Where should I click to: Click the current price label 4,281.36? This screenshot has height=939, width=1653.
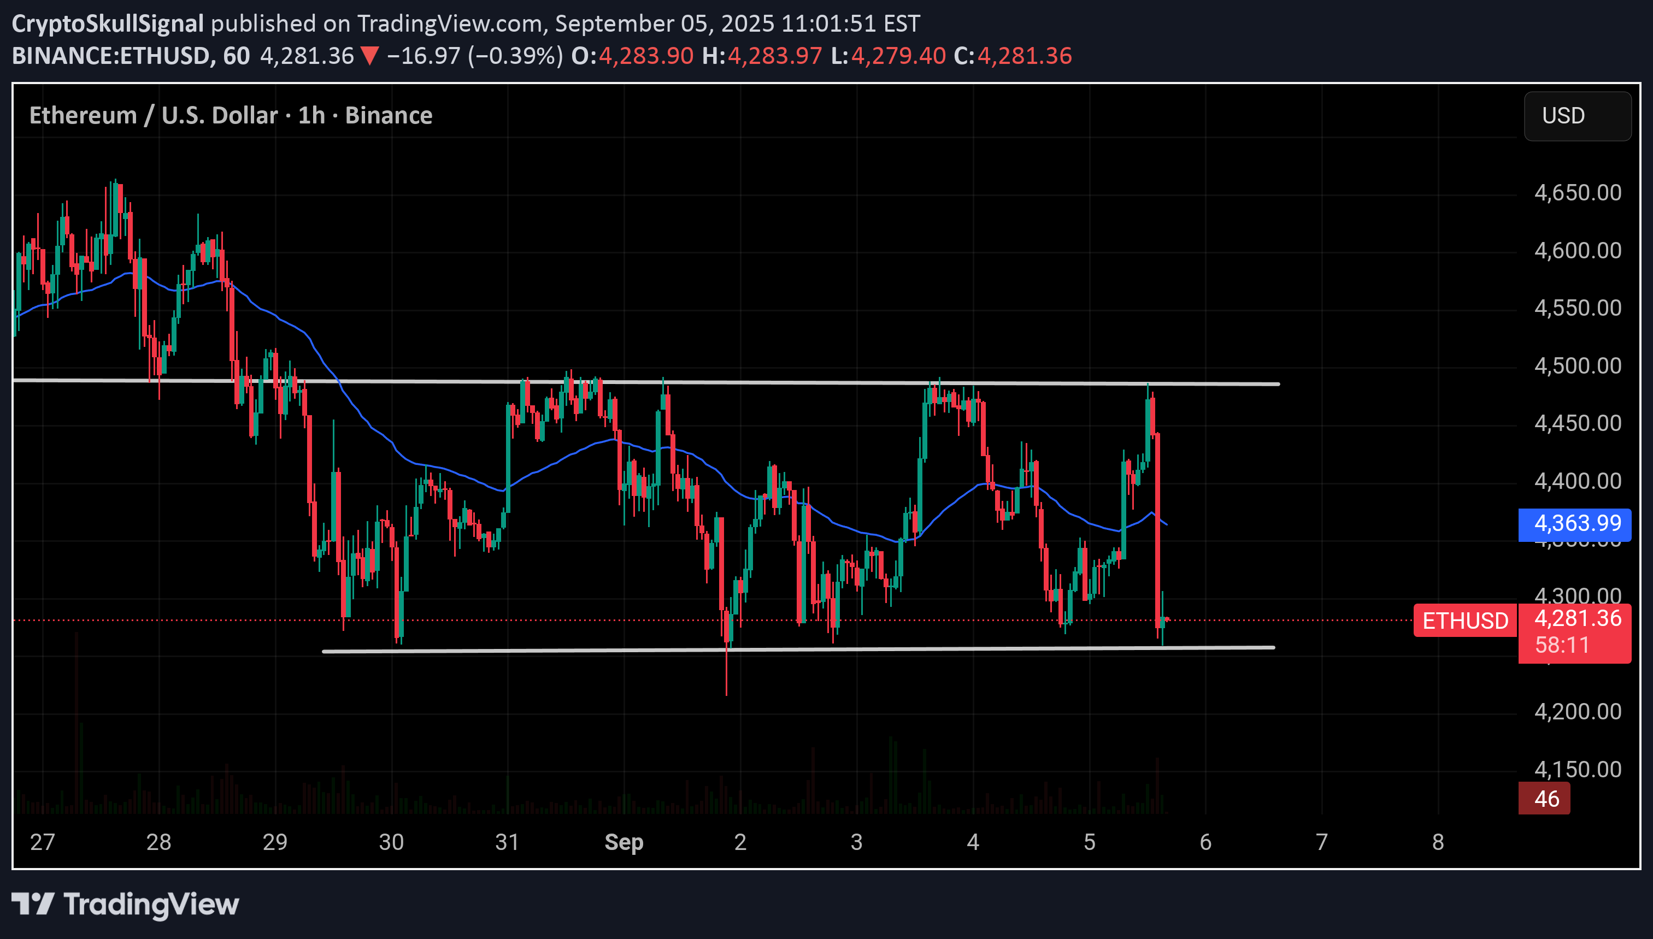[x=1578, y=618]
